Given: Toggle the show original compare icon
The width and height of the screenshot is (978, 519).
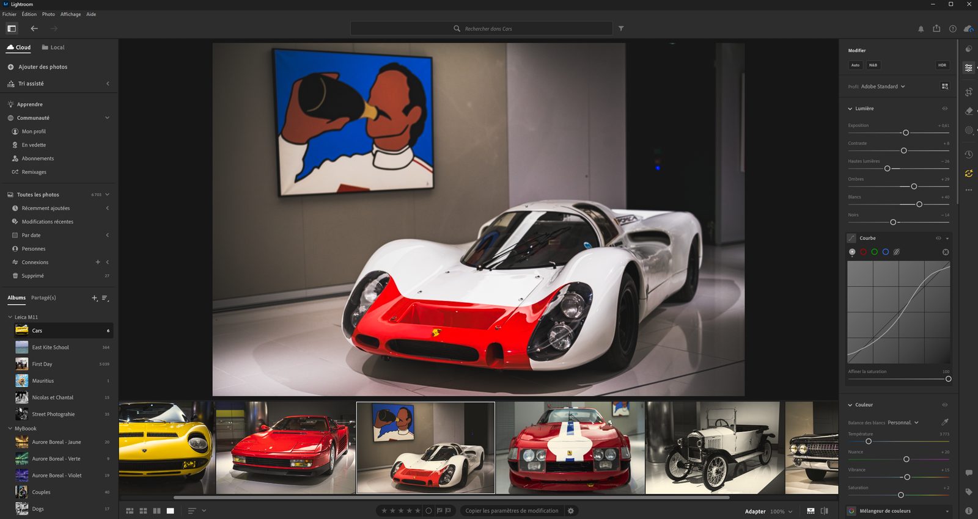Looking at the screenshot, I should pyautogui.click(x=825, y=511).
